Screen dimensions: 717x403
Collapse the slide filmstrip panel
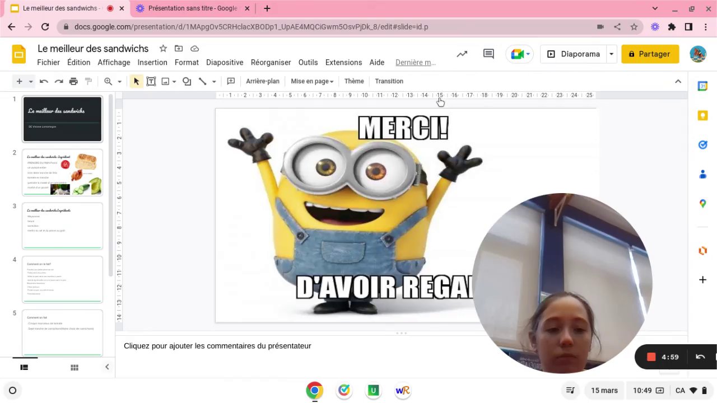pyautogui.click(x=107, y=367)
